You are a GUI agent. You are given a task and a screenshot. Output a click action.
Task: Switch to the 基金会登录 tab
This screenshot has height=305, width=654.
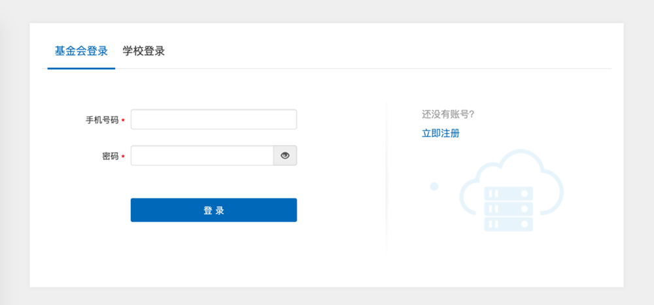click(81, 51)
